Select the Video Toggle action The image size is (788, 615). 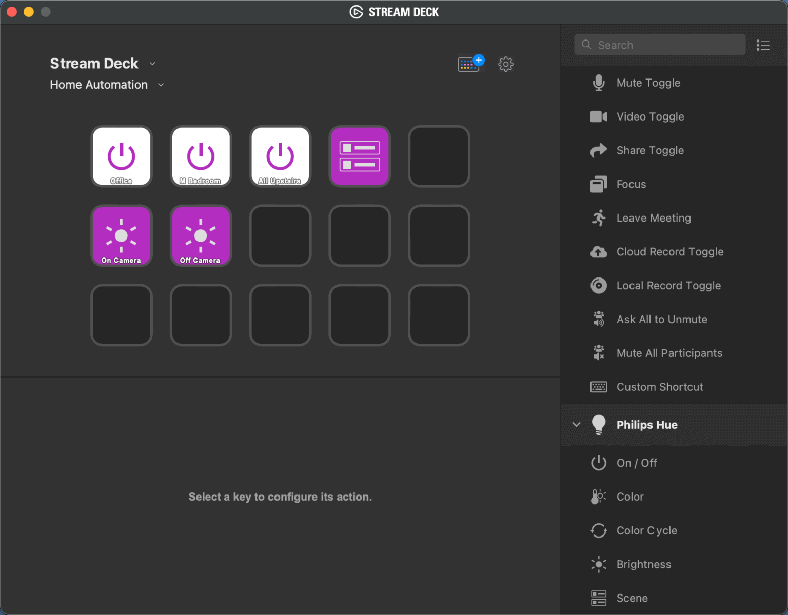(x=650, y=116)
